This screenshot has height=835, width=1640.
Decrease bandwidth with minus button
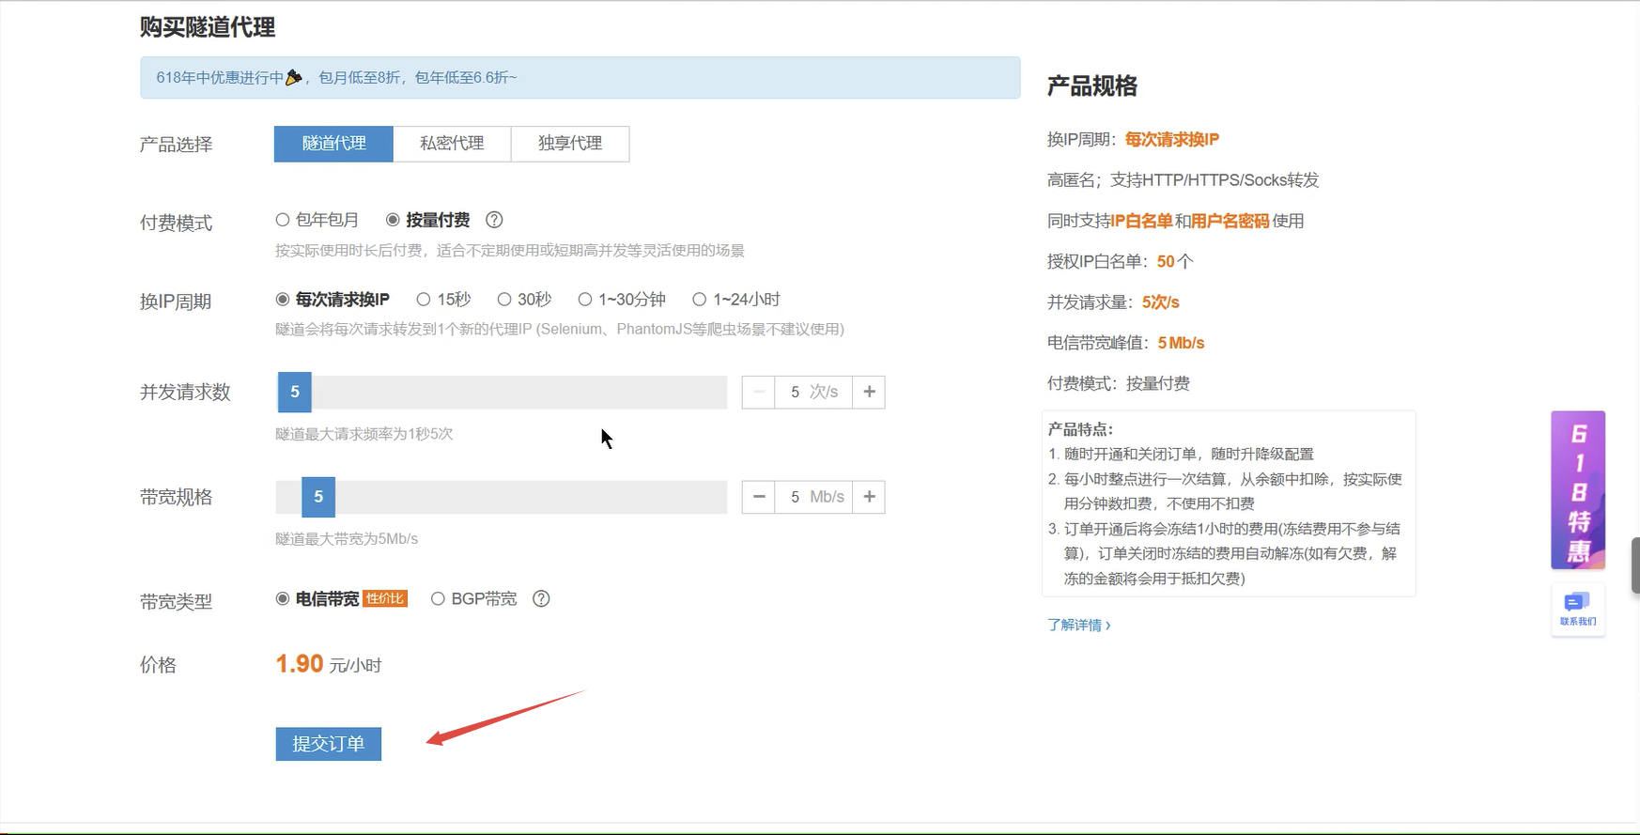tap(759, 497)
